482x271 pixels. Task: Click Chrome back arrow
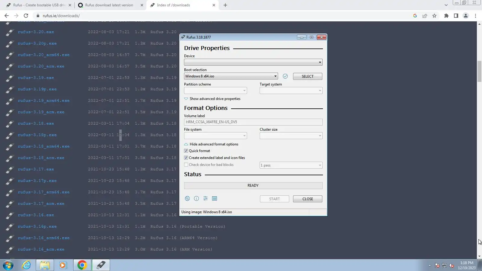pyautogui.click(x=7, y=16)
